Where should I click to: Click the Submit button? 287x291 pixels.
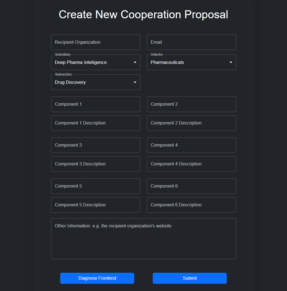(x=189, y=278)
